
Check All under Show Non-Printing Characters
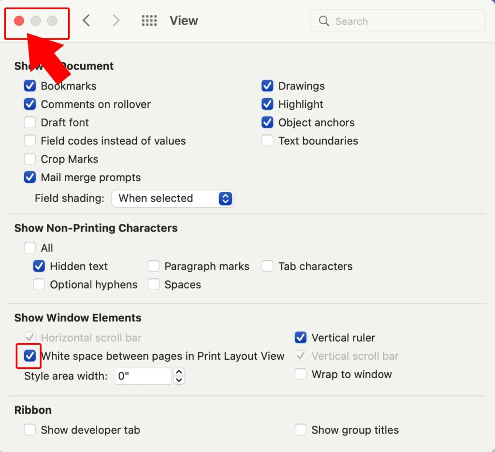click(x=30, y=248)
